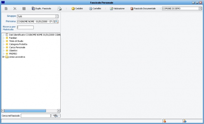Click the yellow circle icon next to Titolo di Studio
This screenshot has width=204, height=124.
[7, 41]
